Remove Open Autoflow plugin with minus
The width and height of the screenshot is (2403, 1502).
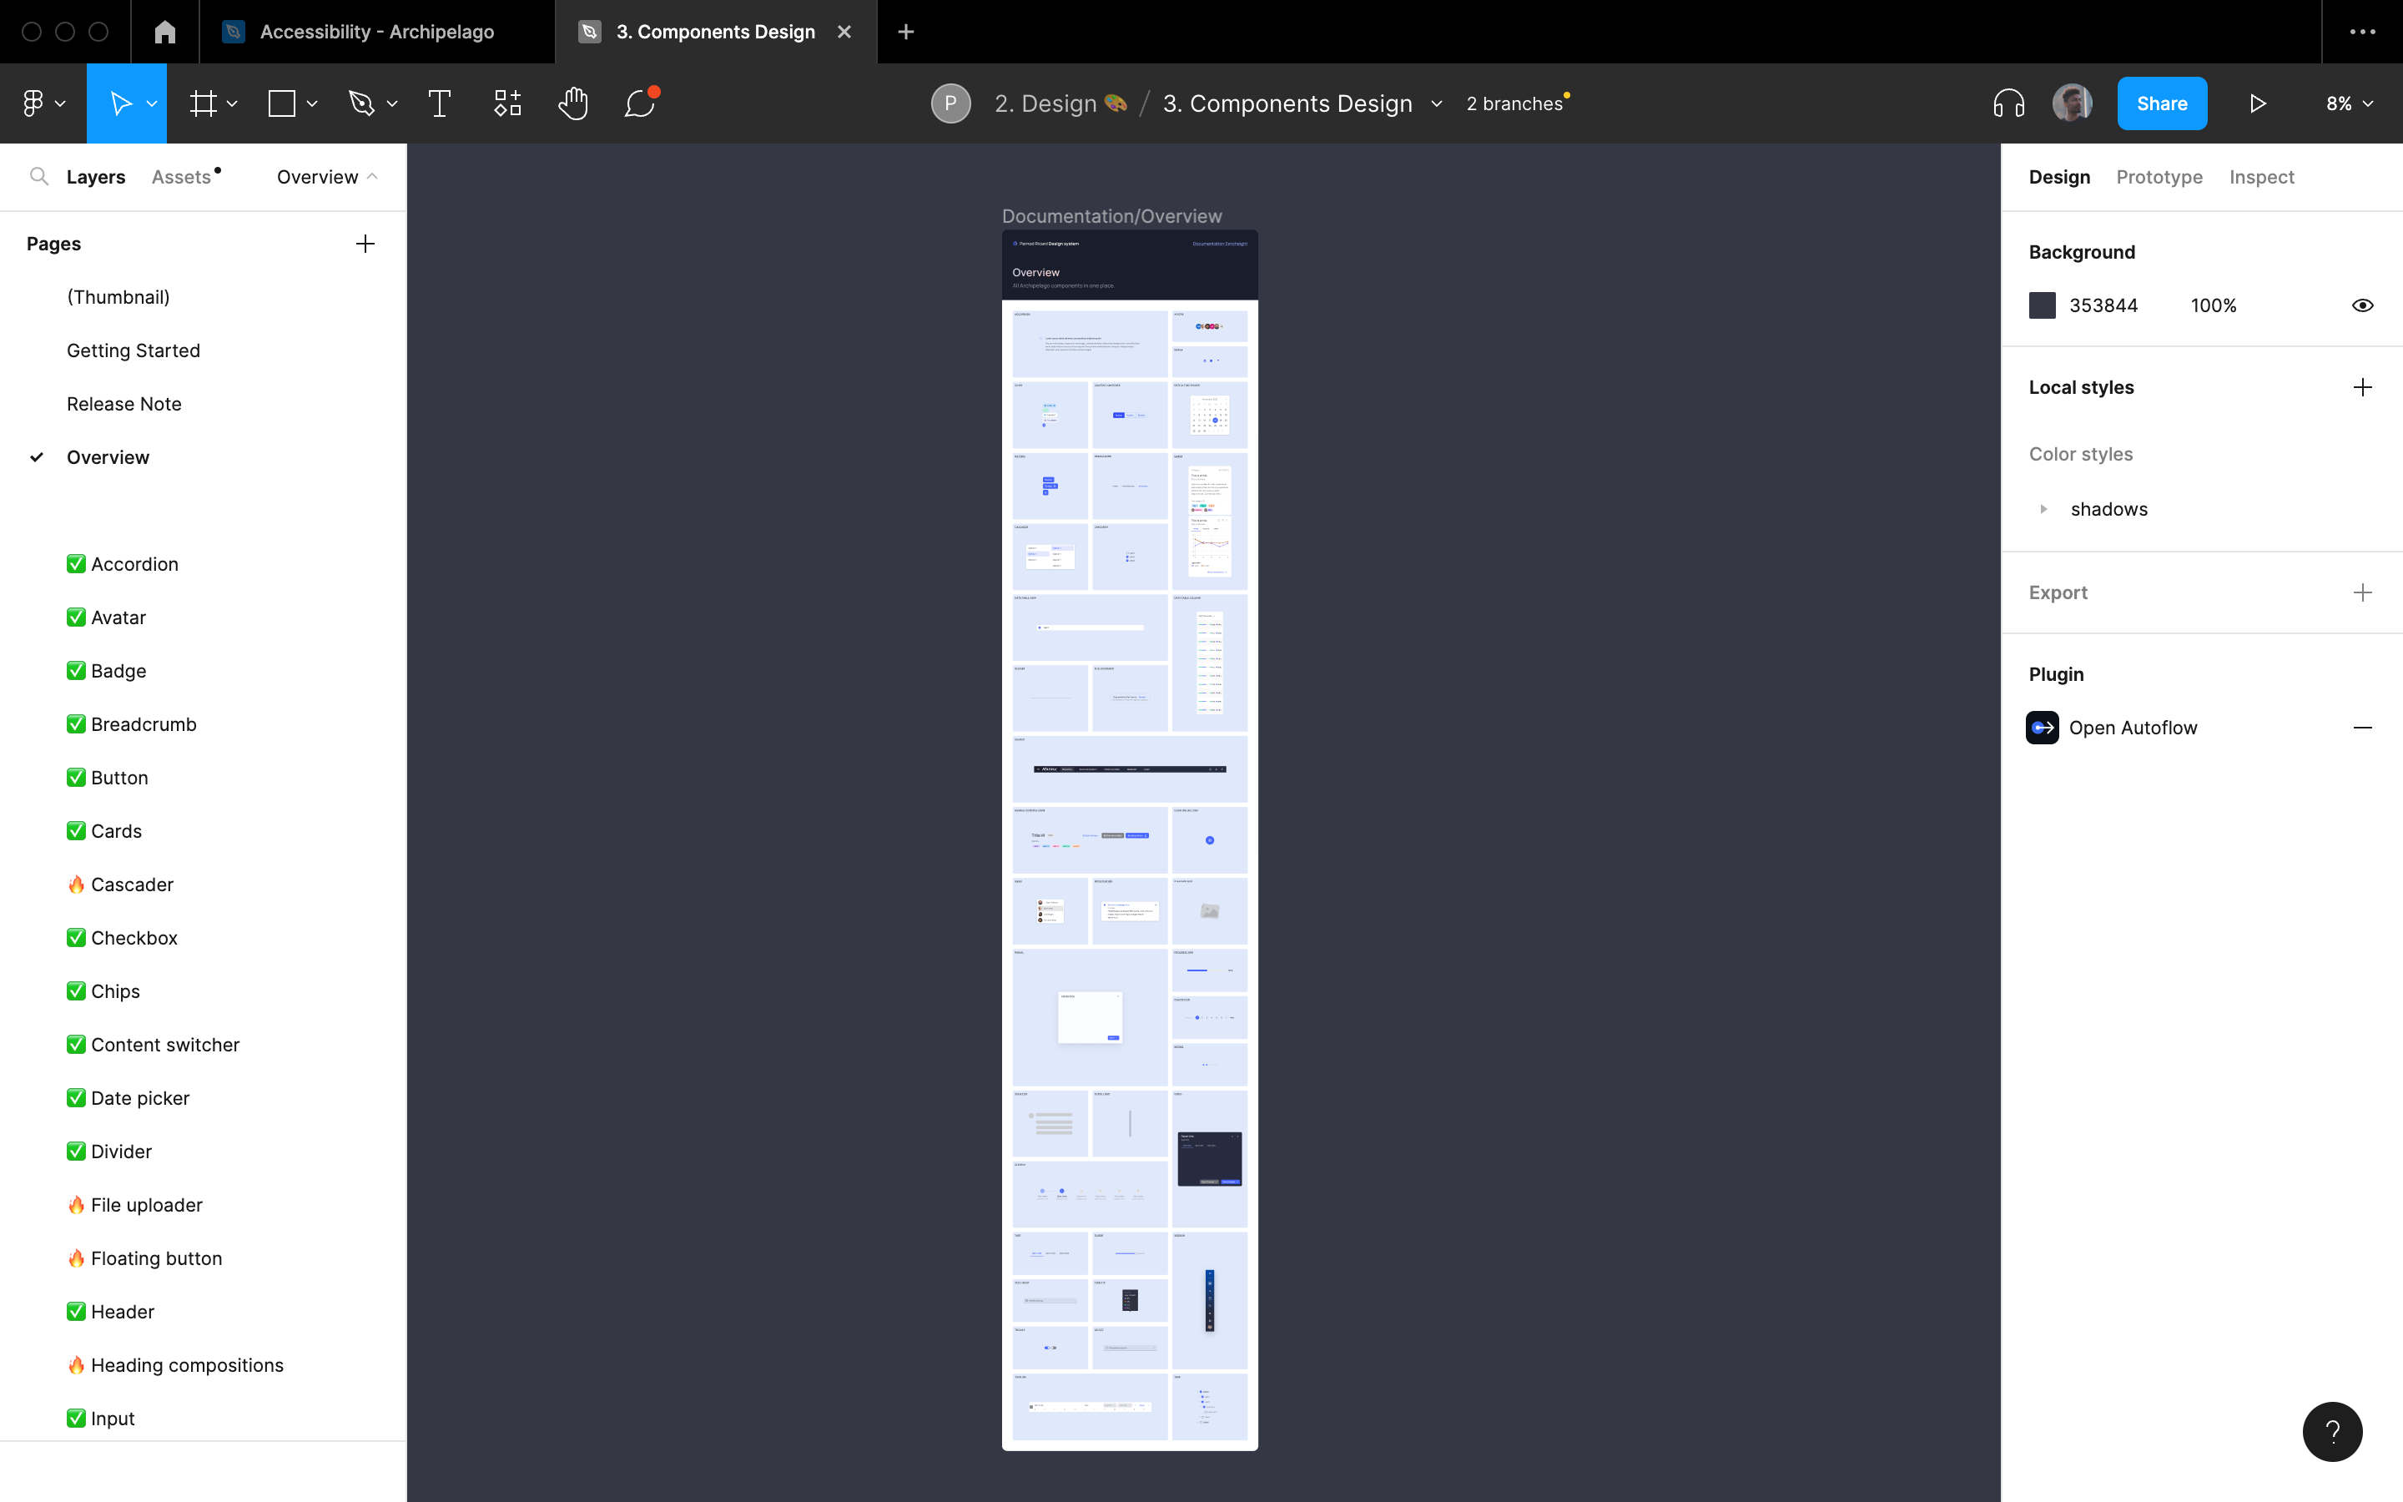click(x=2362, y=728)
